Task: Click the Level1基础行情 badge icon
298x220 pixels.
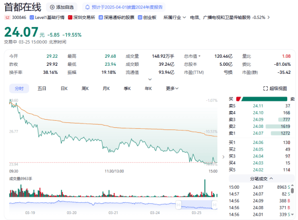Action: point(32,17)
